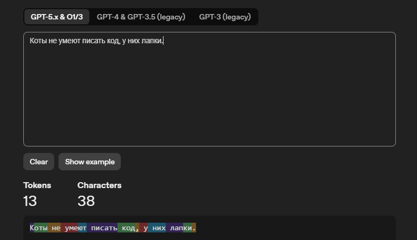The height and width of the screenshot is (240, 417).
Task: Select the purple 'писать' token
Action: pyautogui.click(x=102, y=228)
